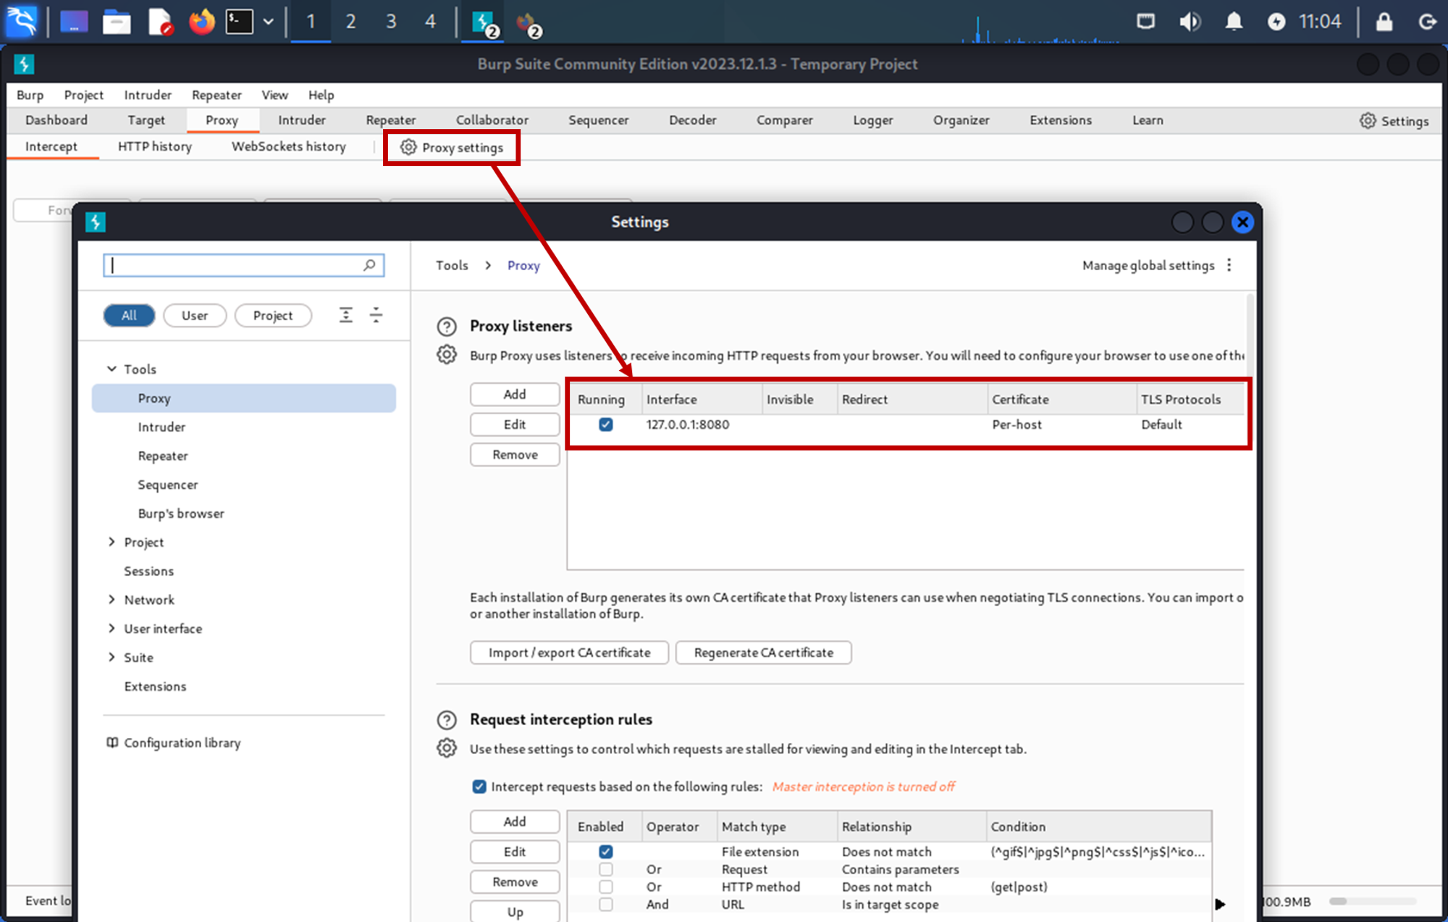Click the Up button for interception rules
Viewport: 1448px width, 922px height.
coord(515,911)
